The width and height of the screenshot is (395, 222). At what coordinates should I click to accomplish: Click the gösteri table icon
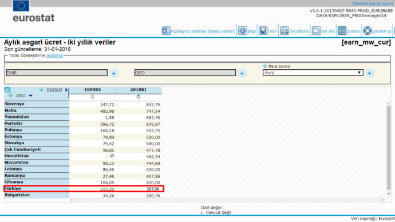coord(342,31)
